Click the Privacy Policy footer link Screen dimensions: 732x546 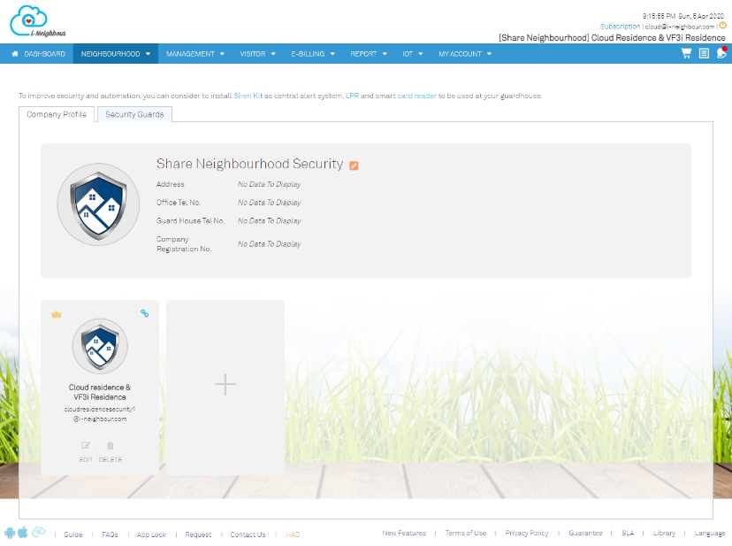coord(527,534)
